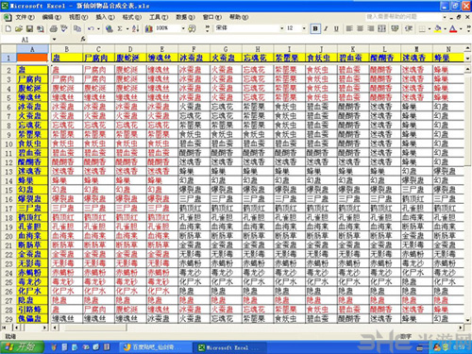Click the Help icon beside the zoom box
This screenshot has width=472, height=354.
pos(192,28)
